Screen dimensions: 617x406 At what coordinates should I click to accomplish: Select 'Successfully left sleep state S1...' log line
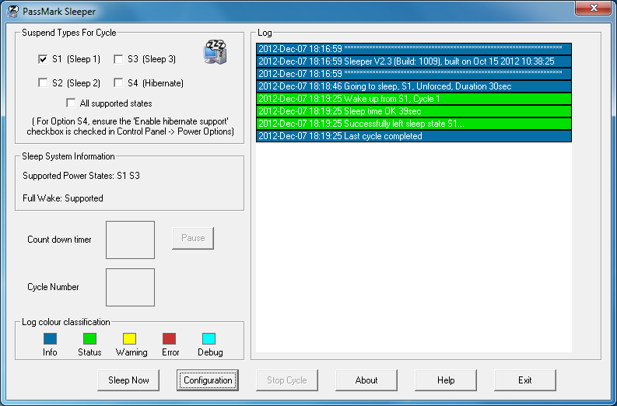pyautogui.click(x=414, y=124)
